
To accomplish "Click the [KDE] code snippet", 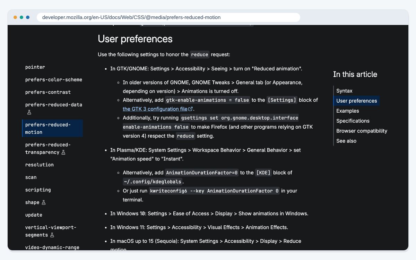I will tap(263, 173).
